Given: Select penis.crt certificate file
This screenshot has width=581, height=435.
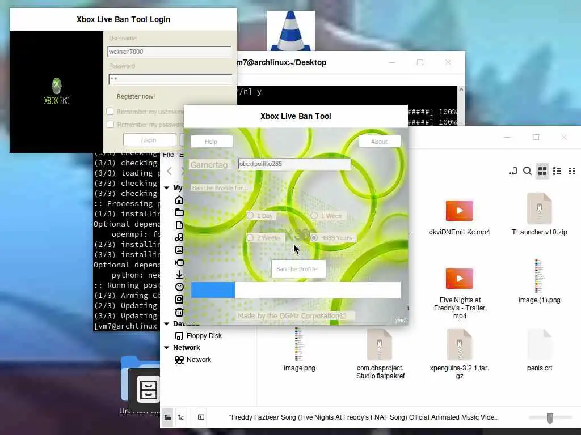Looking at the screenshot, I should pos(539,350).
